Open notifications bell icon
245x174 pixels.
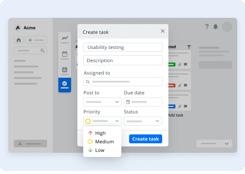pos(215,26)
